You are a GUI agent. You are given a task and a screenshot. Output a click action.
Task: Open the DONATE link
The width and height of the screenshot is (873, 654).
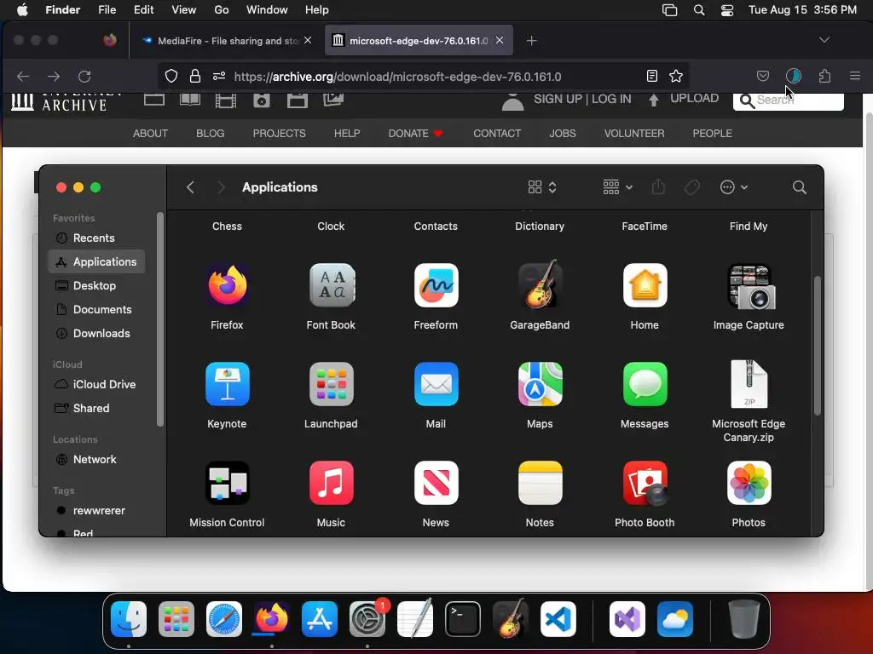[x=415, y=134]
